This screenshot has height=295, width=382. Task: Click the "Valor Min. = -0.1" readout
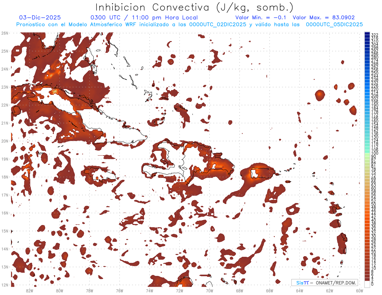pyautogui.click(x=261, y=18)
